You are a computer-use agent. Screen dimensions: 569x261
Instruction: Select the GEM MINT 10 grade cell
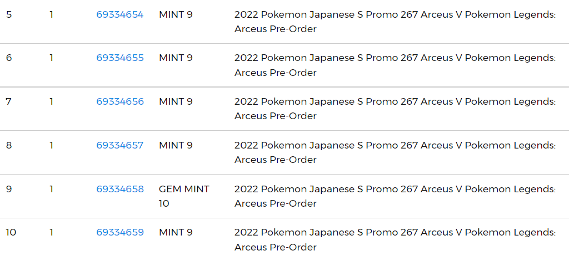pyautogui.click(x=184, y=196)
